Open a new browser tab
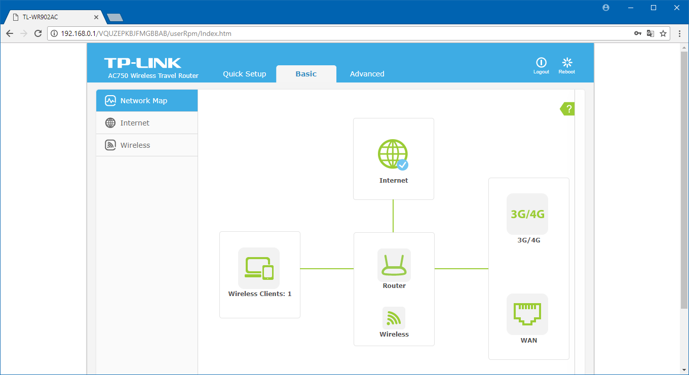 (x=115, y=18)
